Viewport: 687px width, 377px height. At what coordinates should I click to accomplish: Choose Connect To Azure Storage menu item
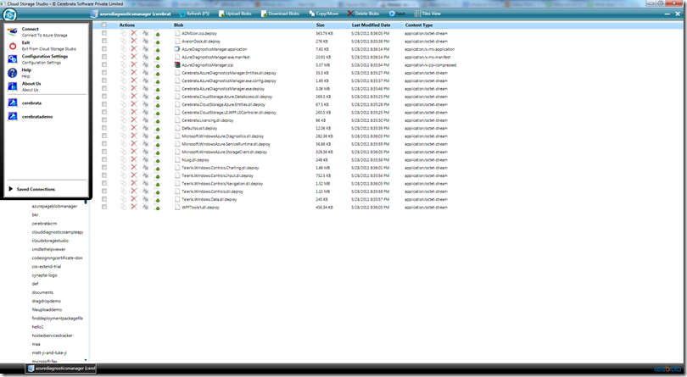pyautogui.click(x=45, y=35)
